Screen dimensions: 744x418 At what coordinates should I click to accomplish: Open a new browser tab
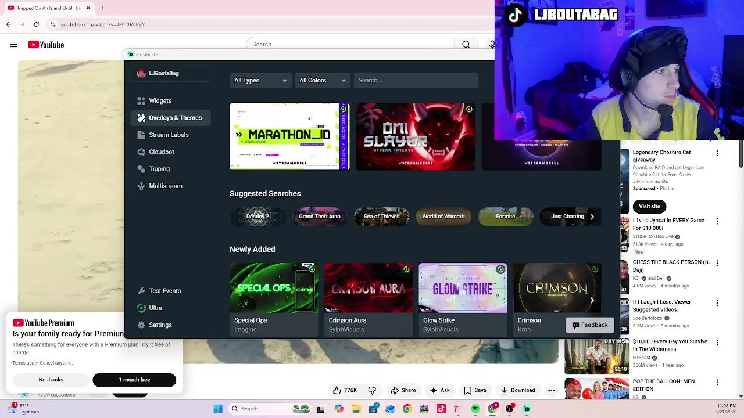click(x=102, y=8)
